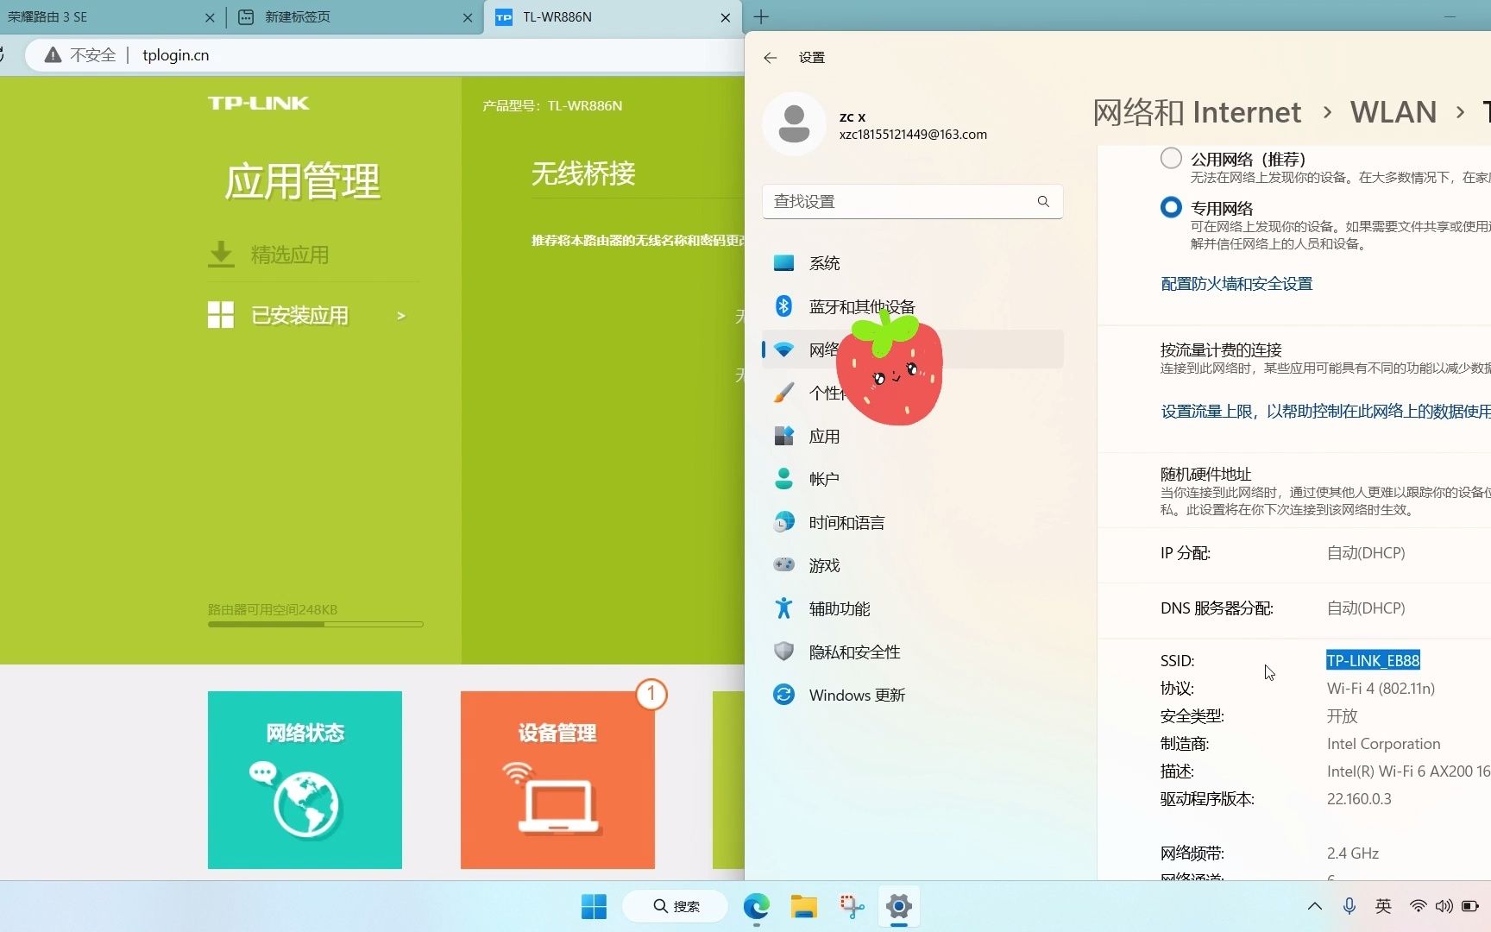Click the search magnifier in 查找设置 box
Viewport: 1491px width, 932px height.
point(1043,201)
